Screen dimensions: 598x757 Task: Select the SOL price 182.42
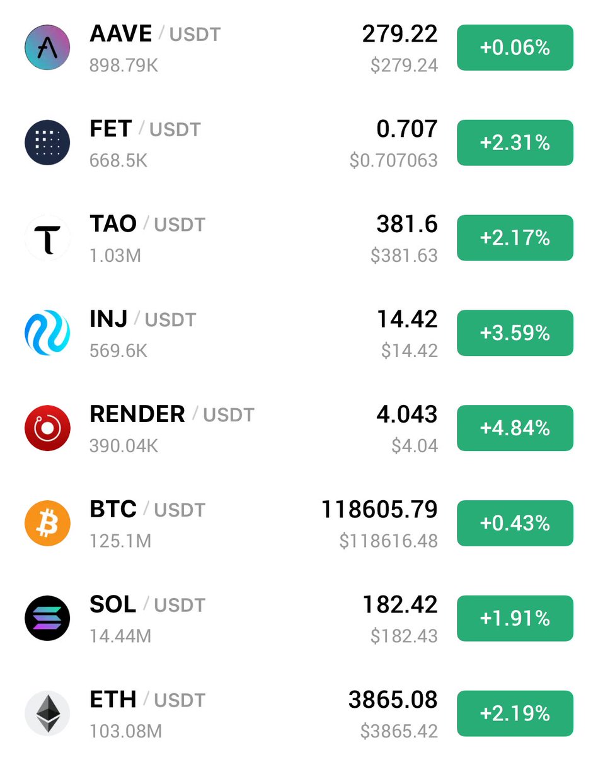click(400, 604)
